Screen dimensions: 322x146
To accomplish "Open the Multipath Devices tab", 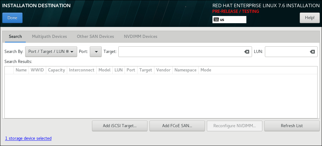I will [x=49, y=36].
